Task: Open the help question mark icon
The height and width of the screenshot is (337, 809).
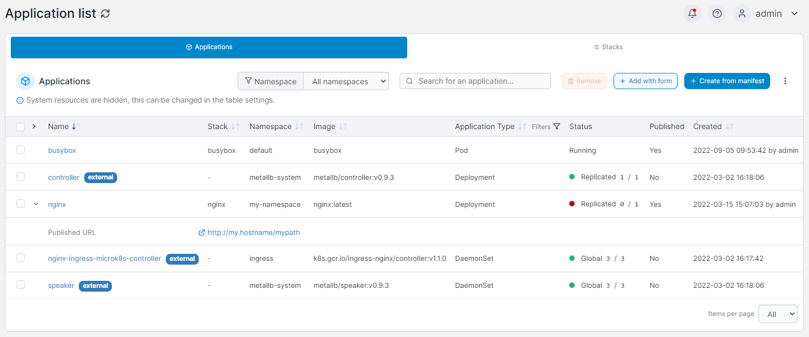Action: [x=717, y=14]
